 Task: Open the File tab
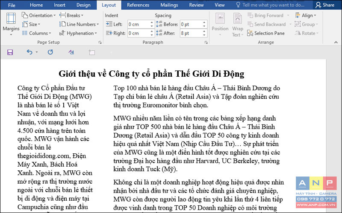pos(12,5)
